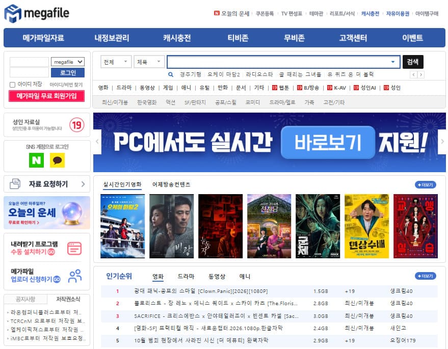Log in with KakaoTalk yellow icon

pos(57,160)
